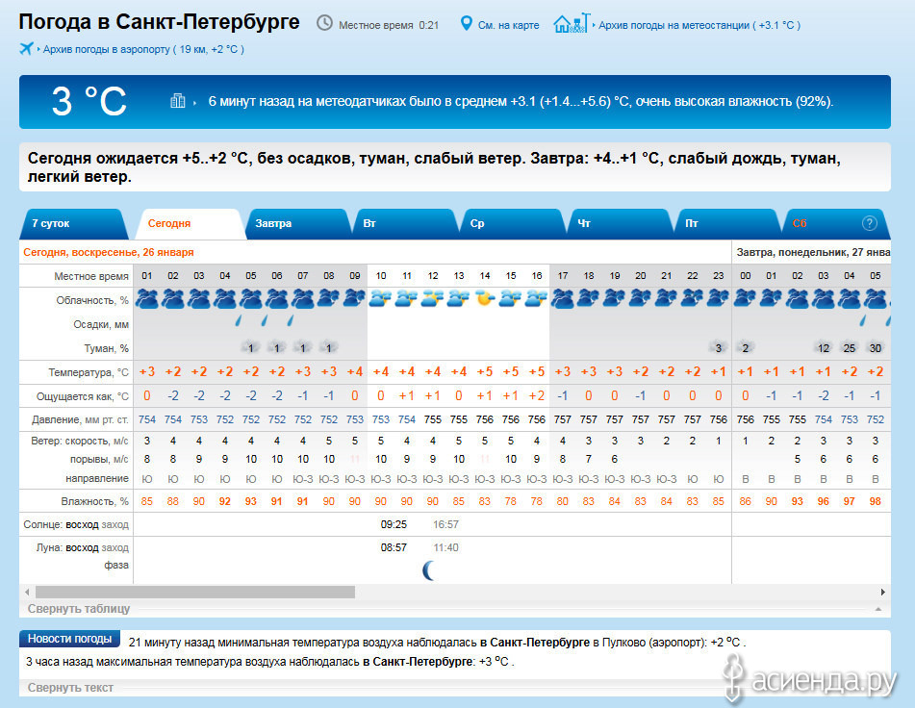
Task: Click the building icon in the blue banner
Action: tap(177, 101)
